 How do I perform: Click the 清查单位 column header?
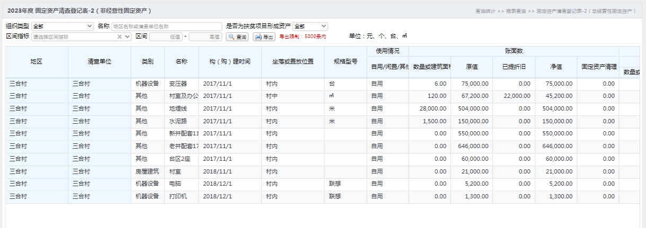pos(100,62)
